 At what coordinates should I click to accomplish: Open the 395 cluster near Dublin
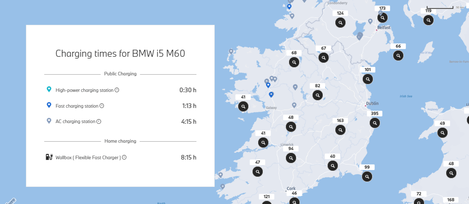(374, 123)
